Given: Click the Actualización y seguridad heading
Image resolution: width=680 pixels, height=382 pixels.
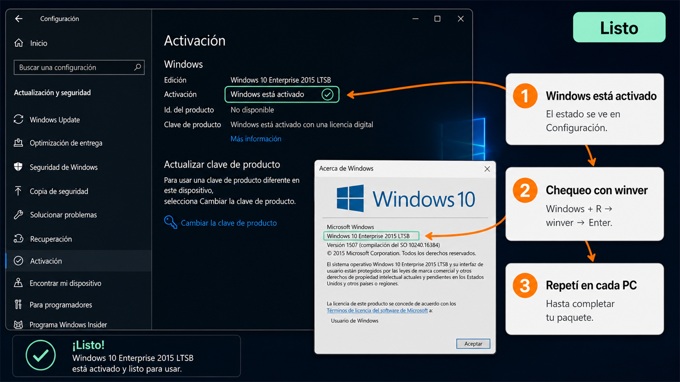Looking at the screenshot, I should [x=52, y=92].
